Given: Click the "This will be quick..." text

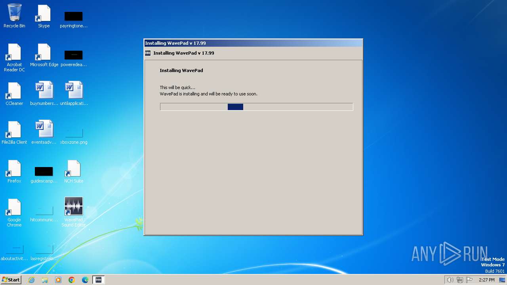Looking at the screenshot, I should [177, 87].
